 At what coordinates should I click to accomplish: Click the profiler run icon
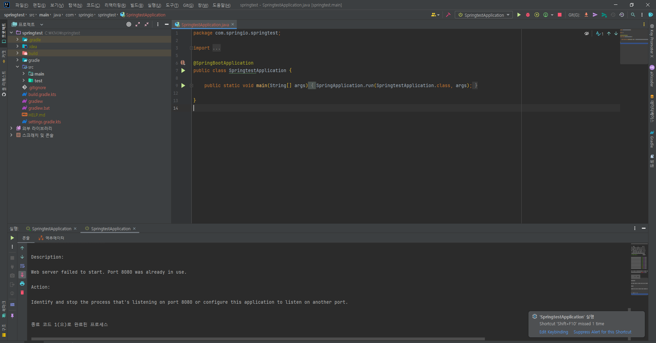(546, 15)
